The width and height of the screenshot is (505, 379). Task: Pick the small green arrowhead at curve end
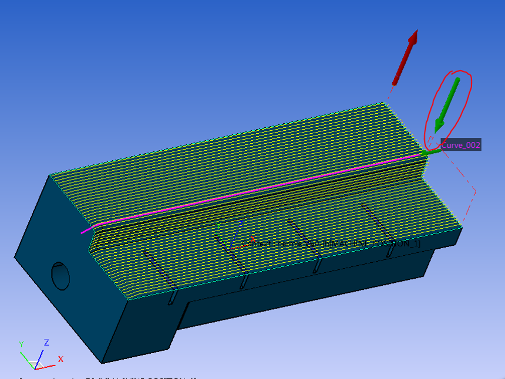pos(427,153)
